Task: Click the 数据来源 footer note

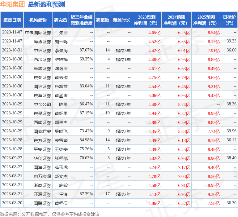Action: tap(50, 214)
